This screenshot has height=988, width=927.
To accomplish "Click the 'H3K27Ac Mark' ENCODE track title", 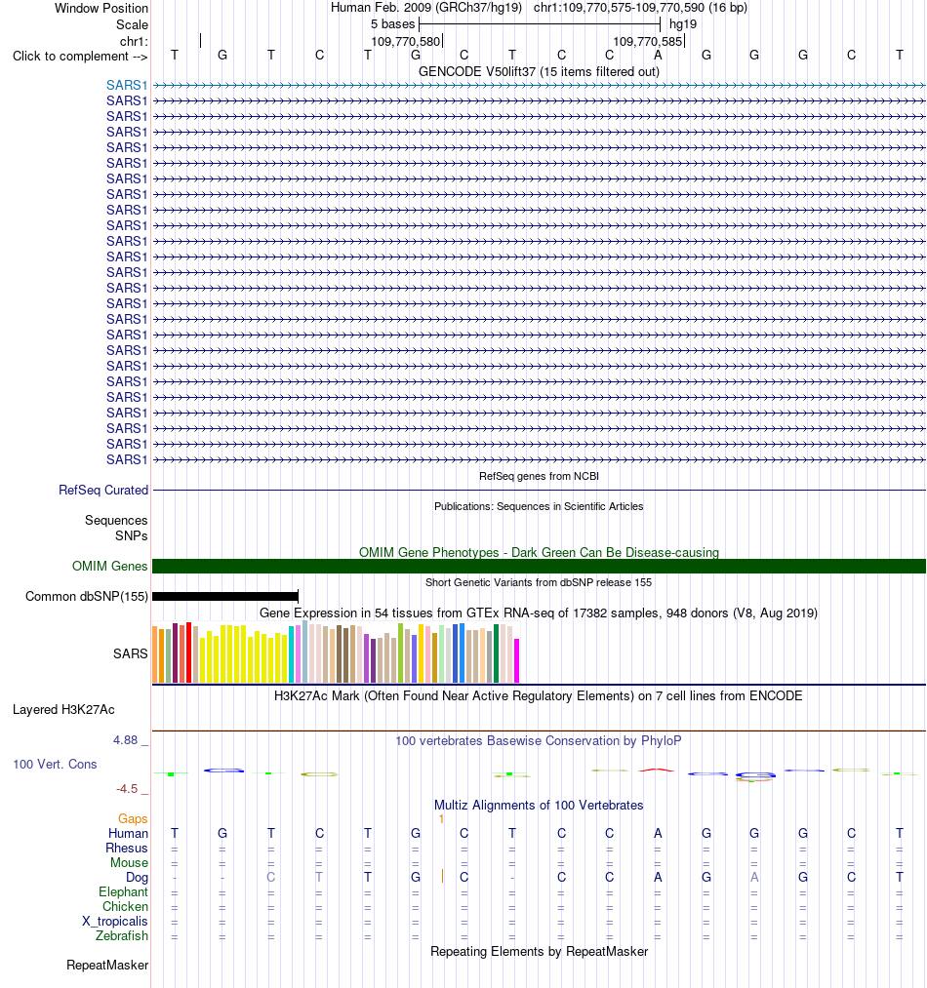I will pyautogui.click(x=539, y=696).
